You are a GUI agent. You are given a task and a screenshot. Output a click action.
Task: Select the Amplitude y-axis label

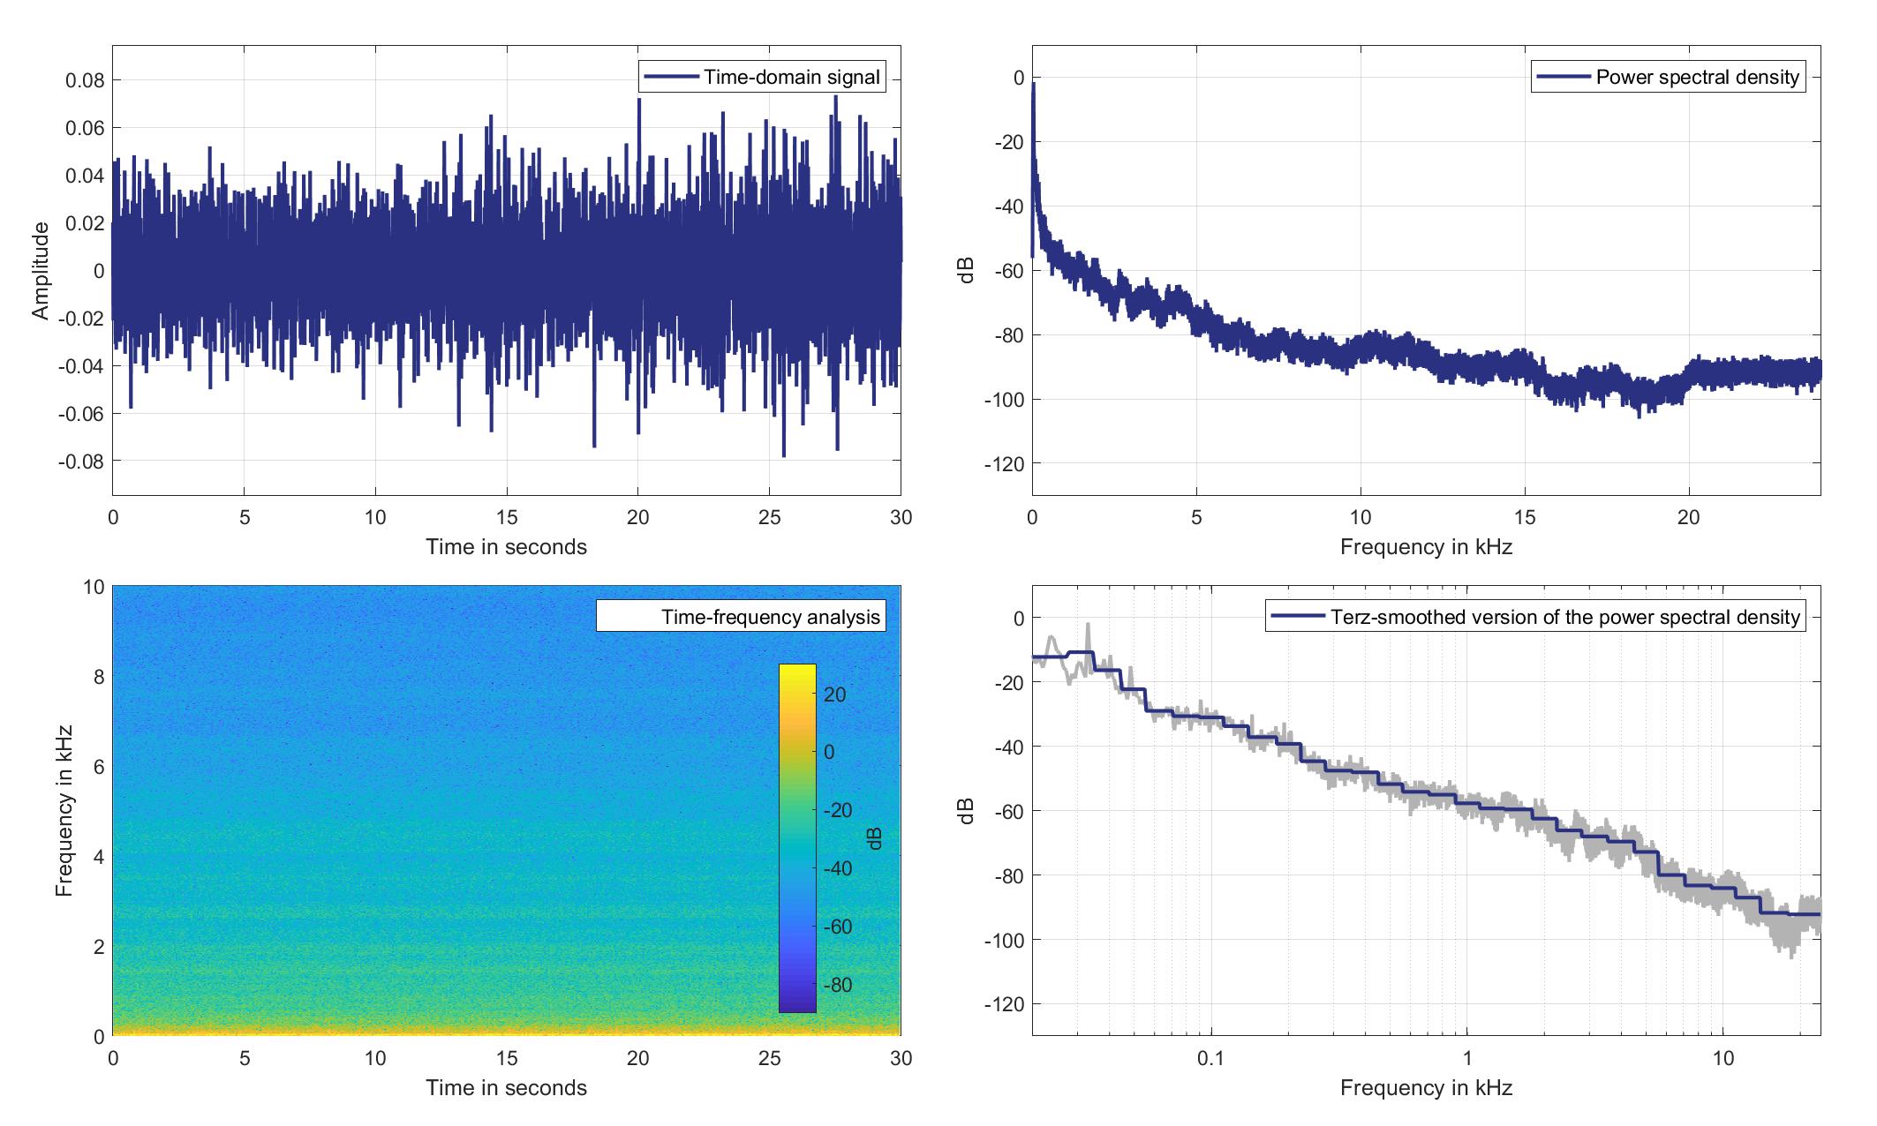pyautogui.click(x=41, y=270)
